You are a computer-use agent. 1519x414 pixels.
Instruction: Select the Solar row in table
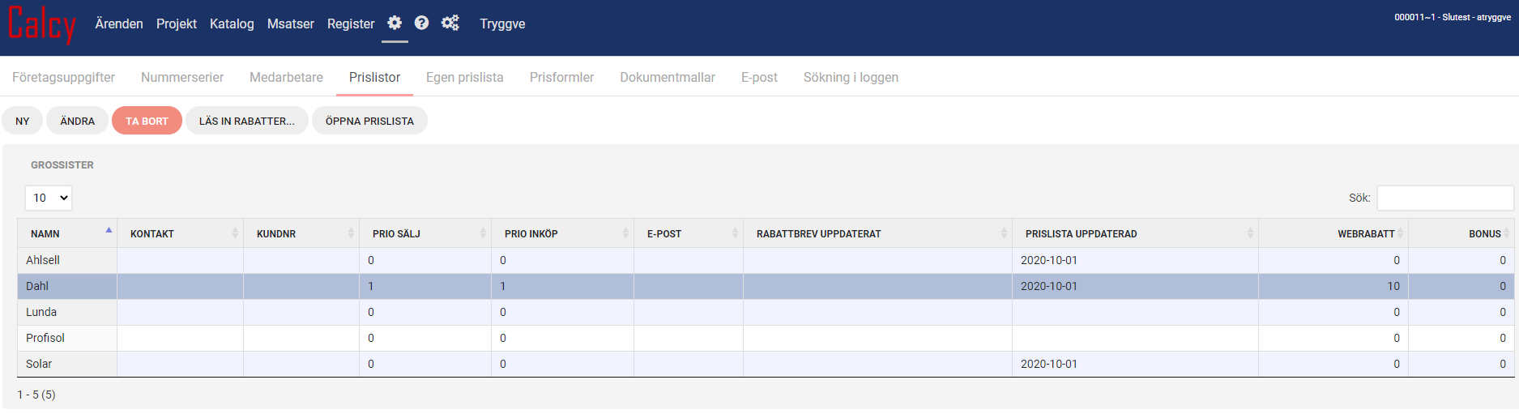coord(39,364)
